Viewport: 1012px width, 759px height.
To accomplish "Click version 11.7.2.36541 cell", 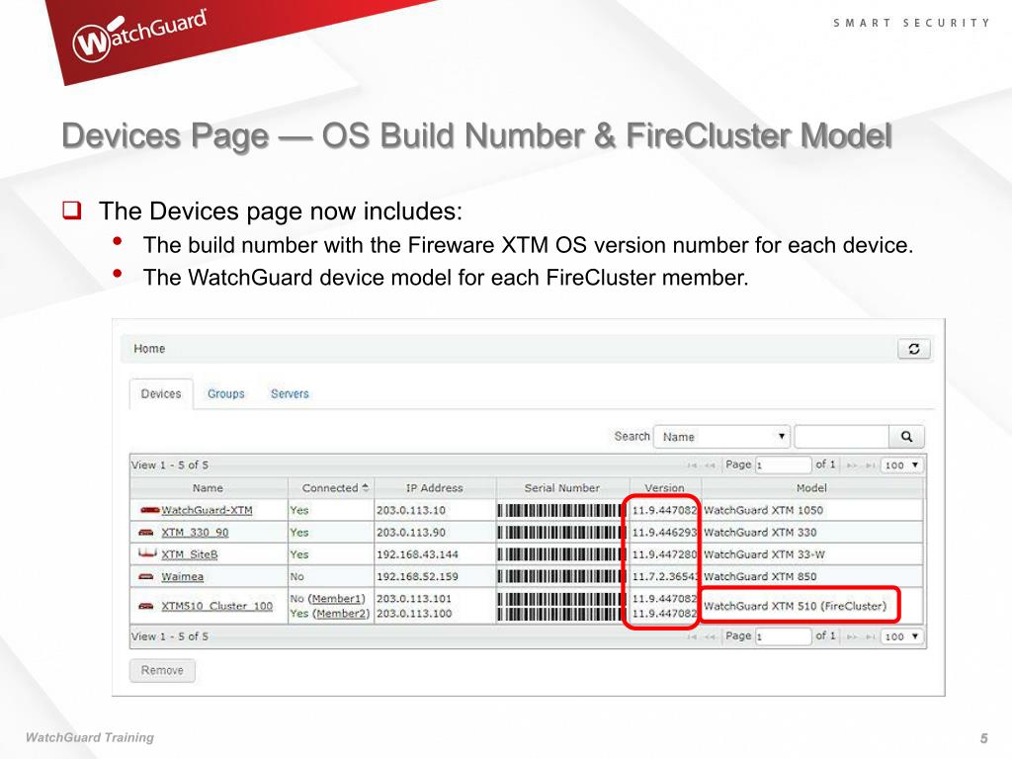I will coord(665,576).
